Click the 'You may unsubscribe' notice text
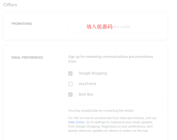Screen dimensions: 177x140 pos(101,111)
